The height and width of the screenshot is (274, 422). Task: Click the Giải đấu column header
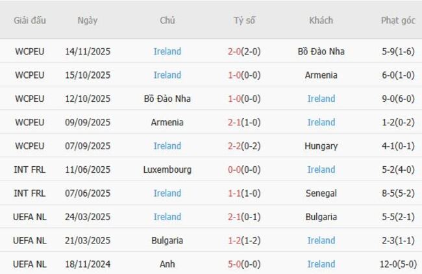(x=30, y=20)
